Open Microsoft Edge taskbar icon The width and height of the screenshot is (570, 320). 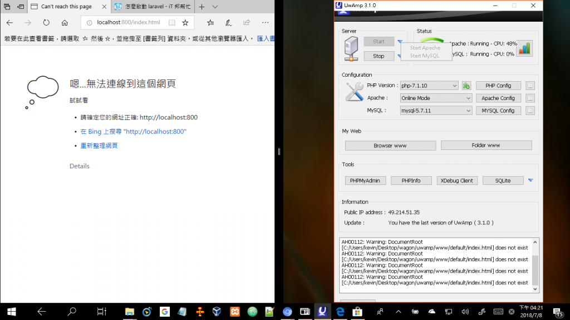pos(340,311)
